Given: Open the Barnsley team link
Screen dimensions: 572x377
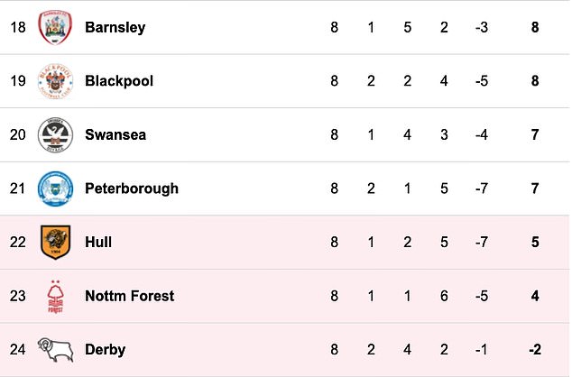Looking at the screenshot, I should tap(115, 27).
